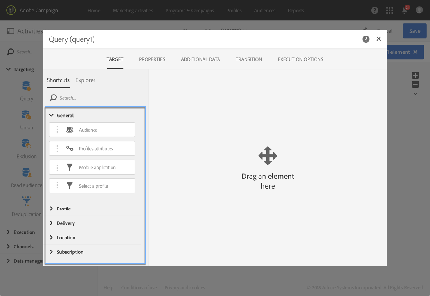Image resolution: width=430 pixels, height=296 pixels.
Task: Expand the Execution activities group
Action: point(8,232)
